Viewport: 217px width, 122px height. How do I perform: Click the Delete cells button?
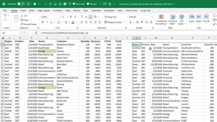point(199,19)
